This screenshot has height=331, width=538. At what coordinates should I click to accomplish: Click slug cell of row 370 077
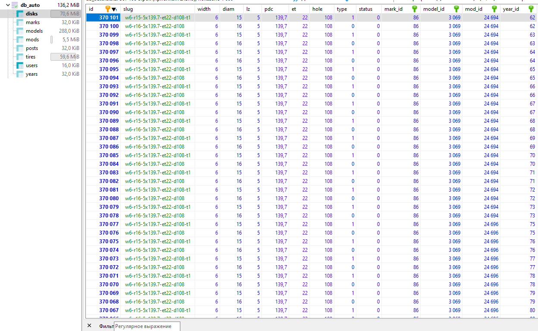coord(157,224)
